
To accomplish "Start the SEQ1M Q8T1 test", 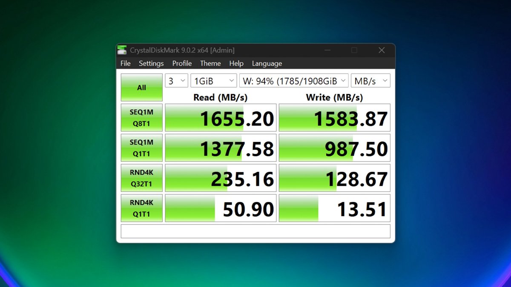I will 142,118.
